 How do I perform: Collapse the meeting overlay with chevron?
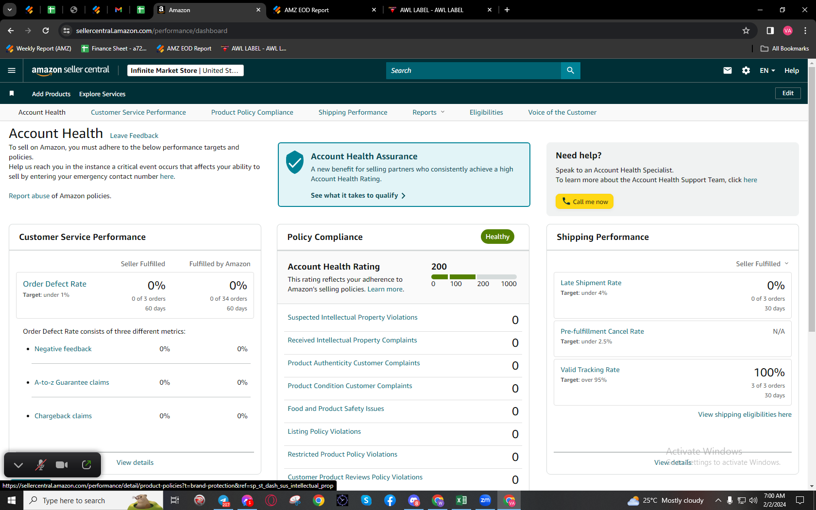click(x=18, y=465)
